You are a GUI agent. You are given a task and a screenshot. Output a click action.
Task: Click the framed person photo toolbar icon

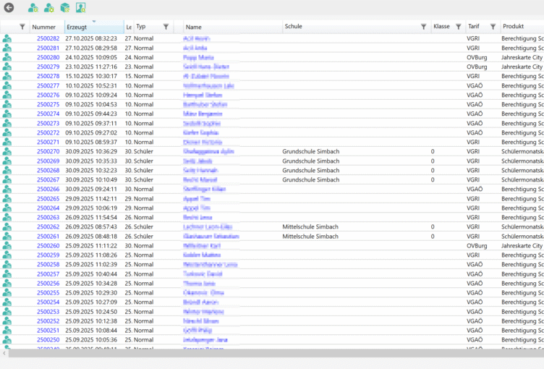coord(81,8)
